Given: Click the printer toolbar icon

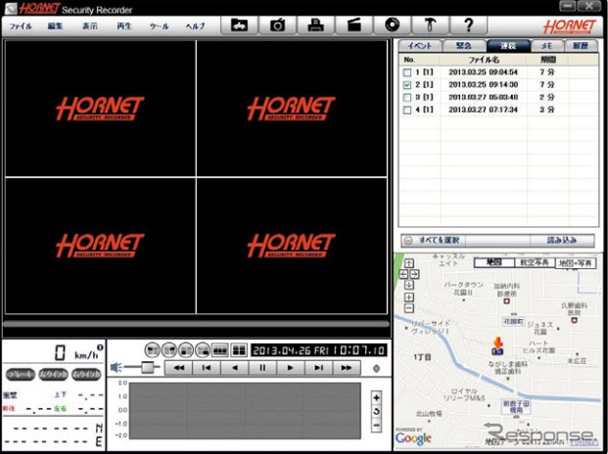Looking at the screenshot, I should tap(315, 25).
